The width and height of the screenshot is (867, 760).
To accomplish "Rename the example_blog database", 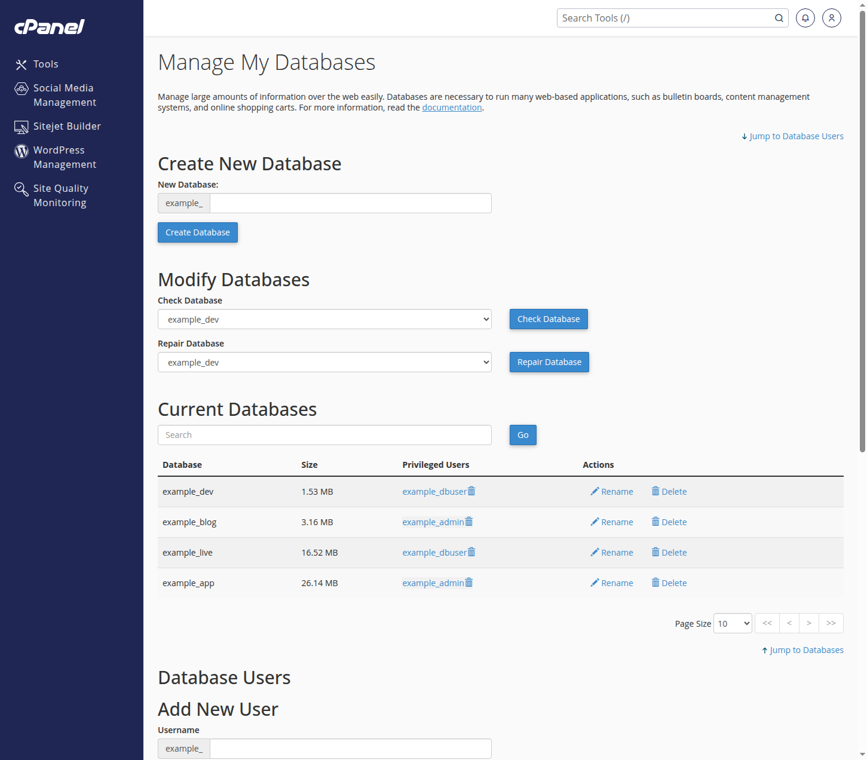I will 612,522.
